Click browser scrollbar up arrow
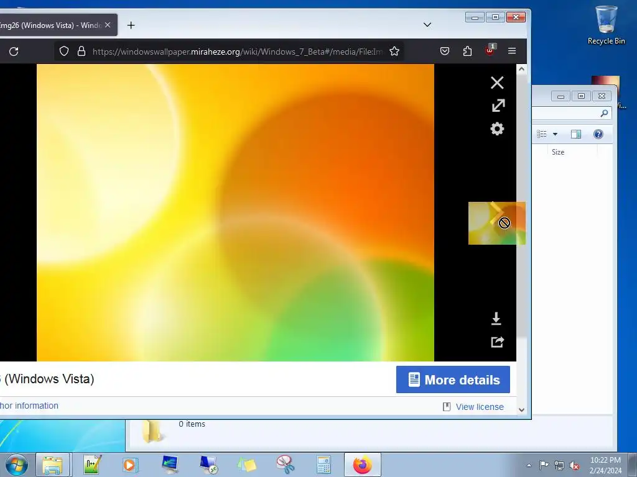Screen dimensions: 637x477 (x=522, y=70)
